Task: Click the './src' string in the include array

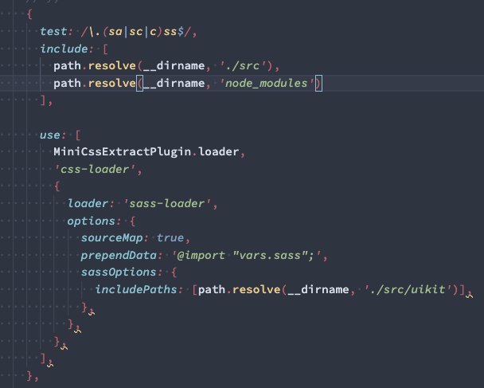Action: pyautogui.click(x=243, y=66)
